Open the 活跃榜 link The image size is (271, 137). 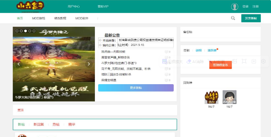pos(212,51)
